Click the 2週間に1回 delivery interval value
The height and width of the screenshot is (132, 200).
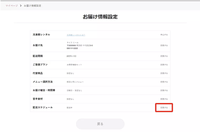[71, 56]
